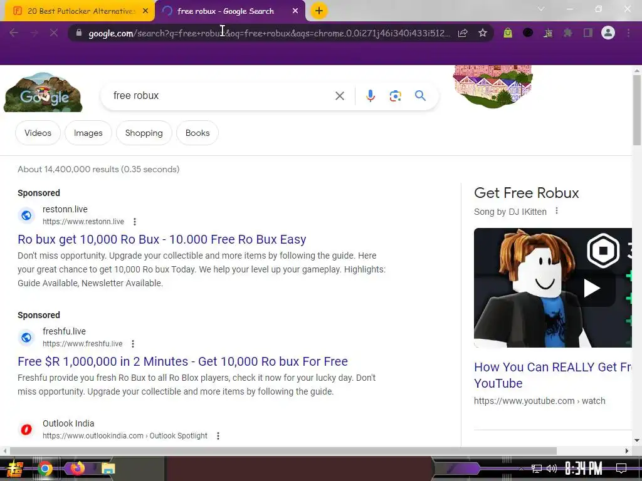Filter results by Shopping
The height and width of the screenshot is (481, 642).
coord(144,133)
